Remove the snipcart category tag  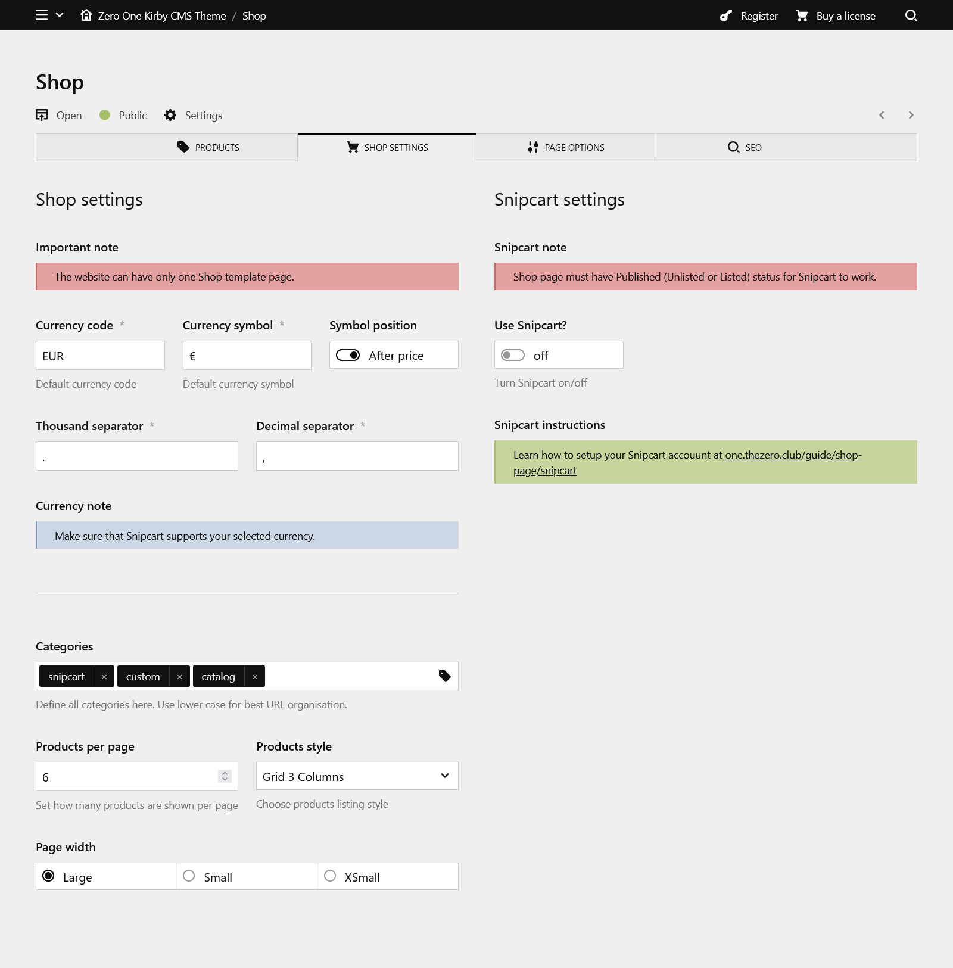click(x=104, y=677)
